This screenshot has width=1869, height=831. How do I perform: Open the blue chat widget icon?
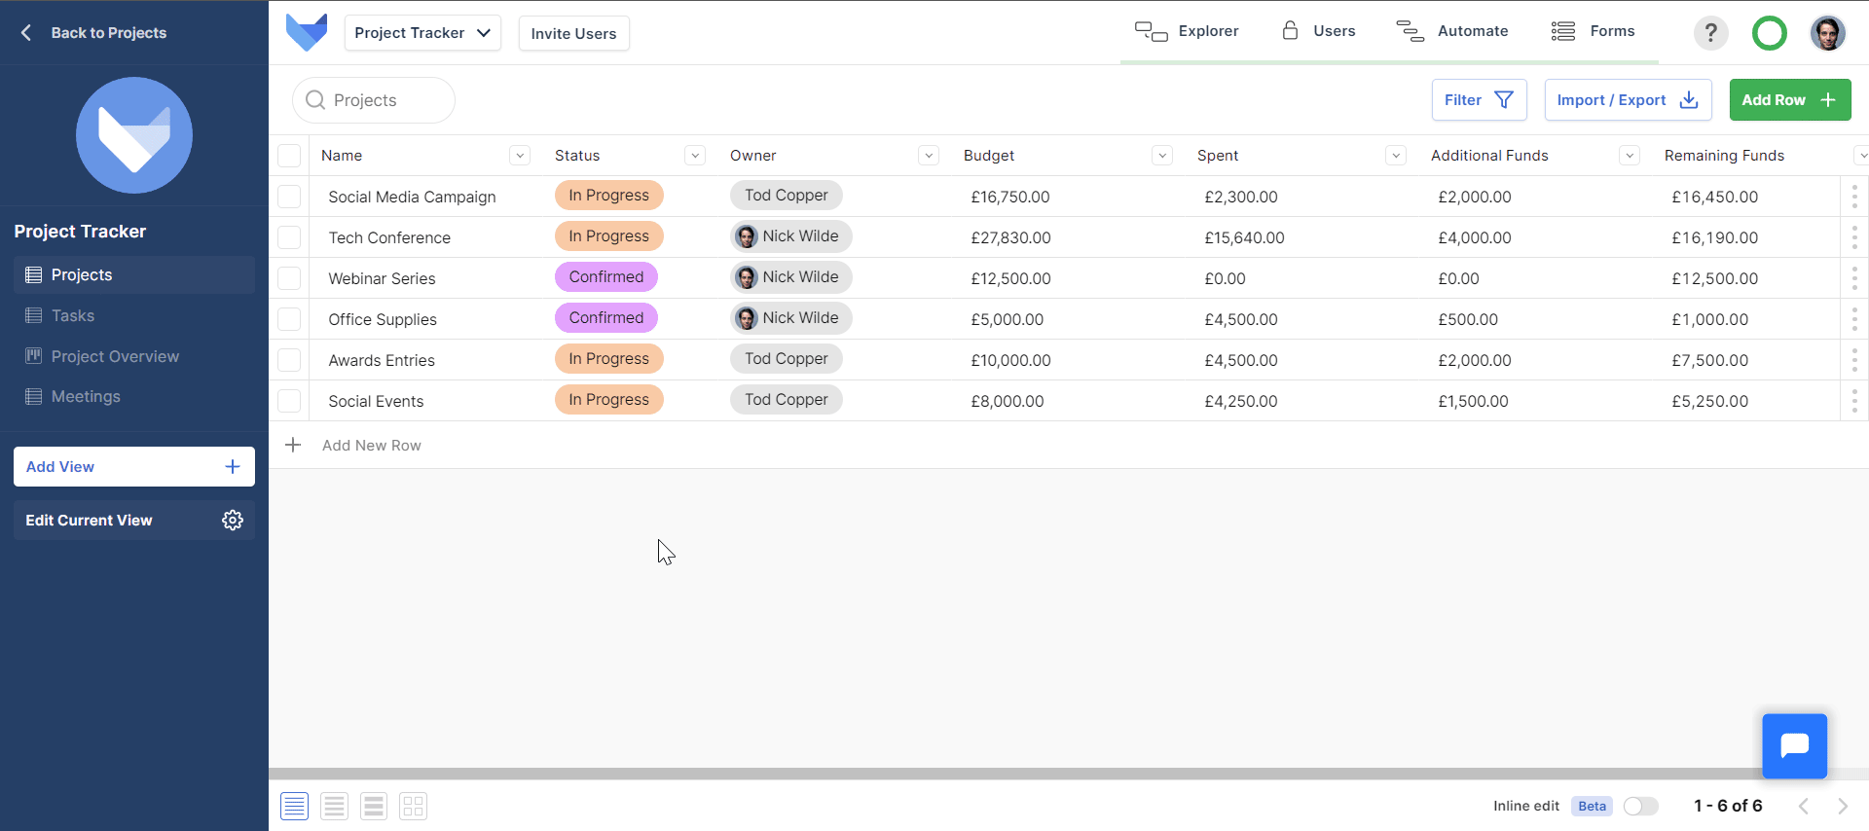pos(1794,746)
